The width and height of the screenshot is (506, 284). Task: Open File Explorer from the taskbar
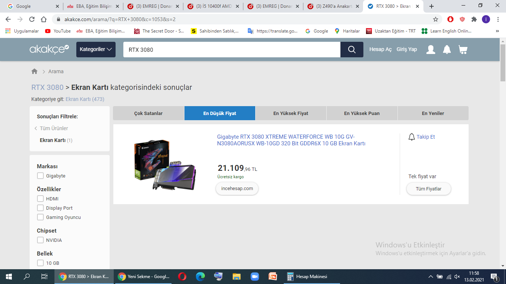tap(237, 276)
